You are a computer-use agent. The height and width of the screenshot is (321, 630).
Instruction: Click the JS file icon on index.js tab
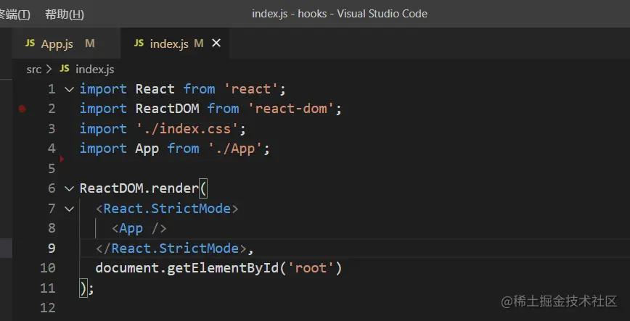[139, 43]
